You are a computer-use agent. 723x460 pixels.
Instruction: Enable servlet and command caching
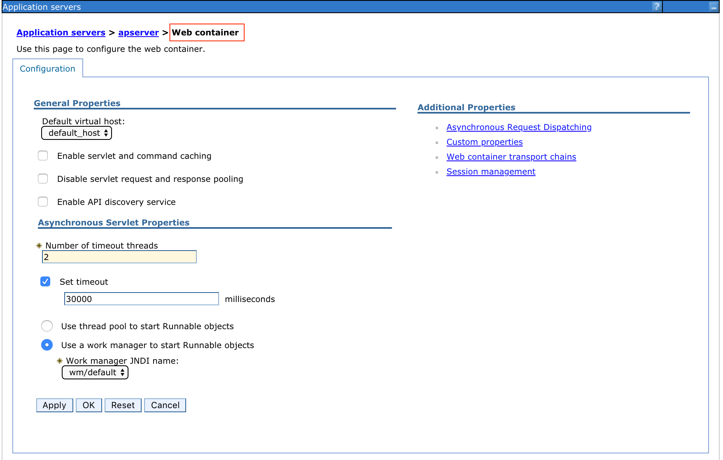click(x=43, y=156)
